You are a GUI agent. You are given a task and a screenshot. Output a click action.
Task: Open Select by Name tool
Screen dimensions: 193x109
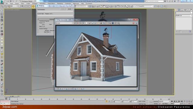tap(23, 6)
